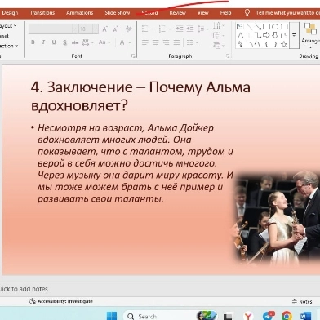
Task: Center the paragraph text
Action: coord(156,42)
